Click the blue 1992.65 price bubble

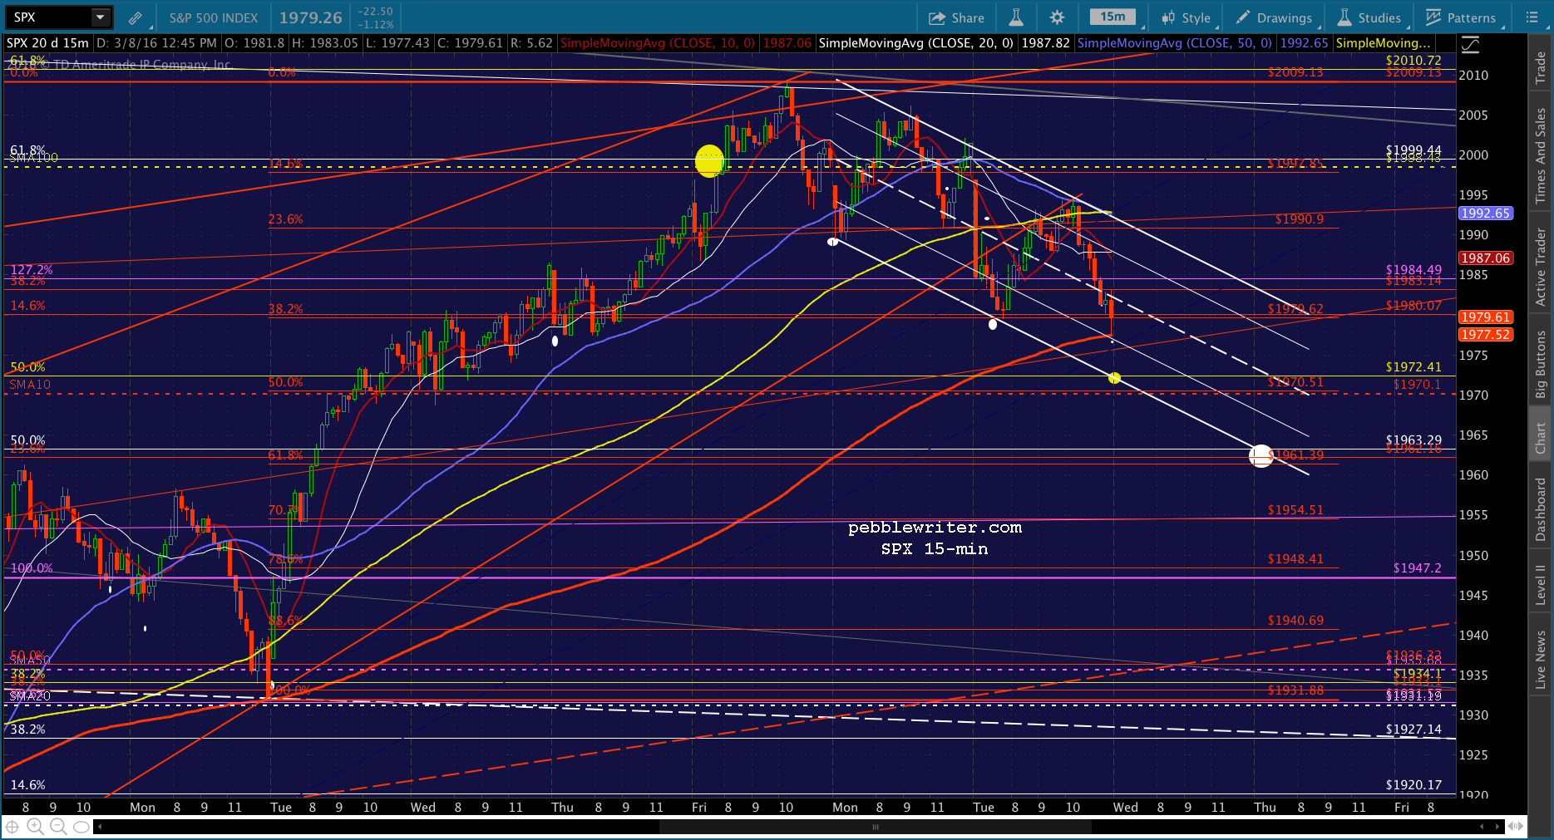point(1485,214)
